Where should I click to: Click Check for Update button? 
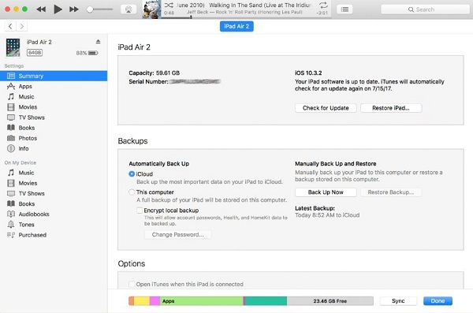pyautogui.click(x=326, y=108)
